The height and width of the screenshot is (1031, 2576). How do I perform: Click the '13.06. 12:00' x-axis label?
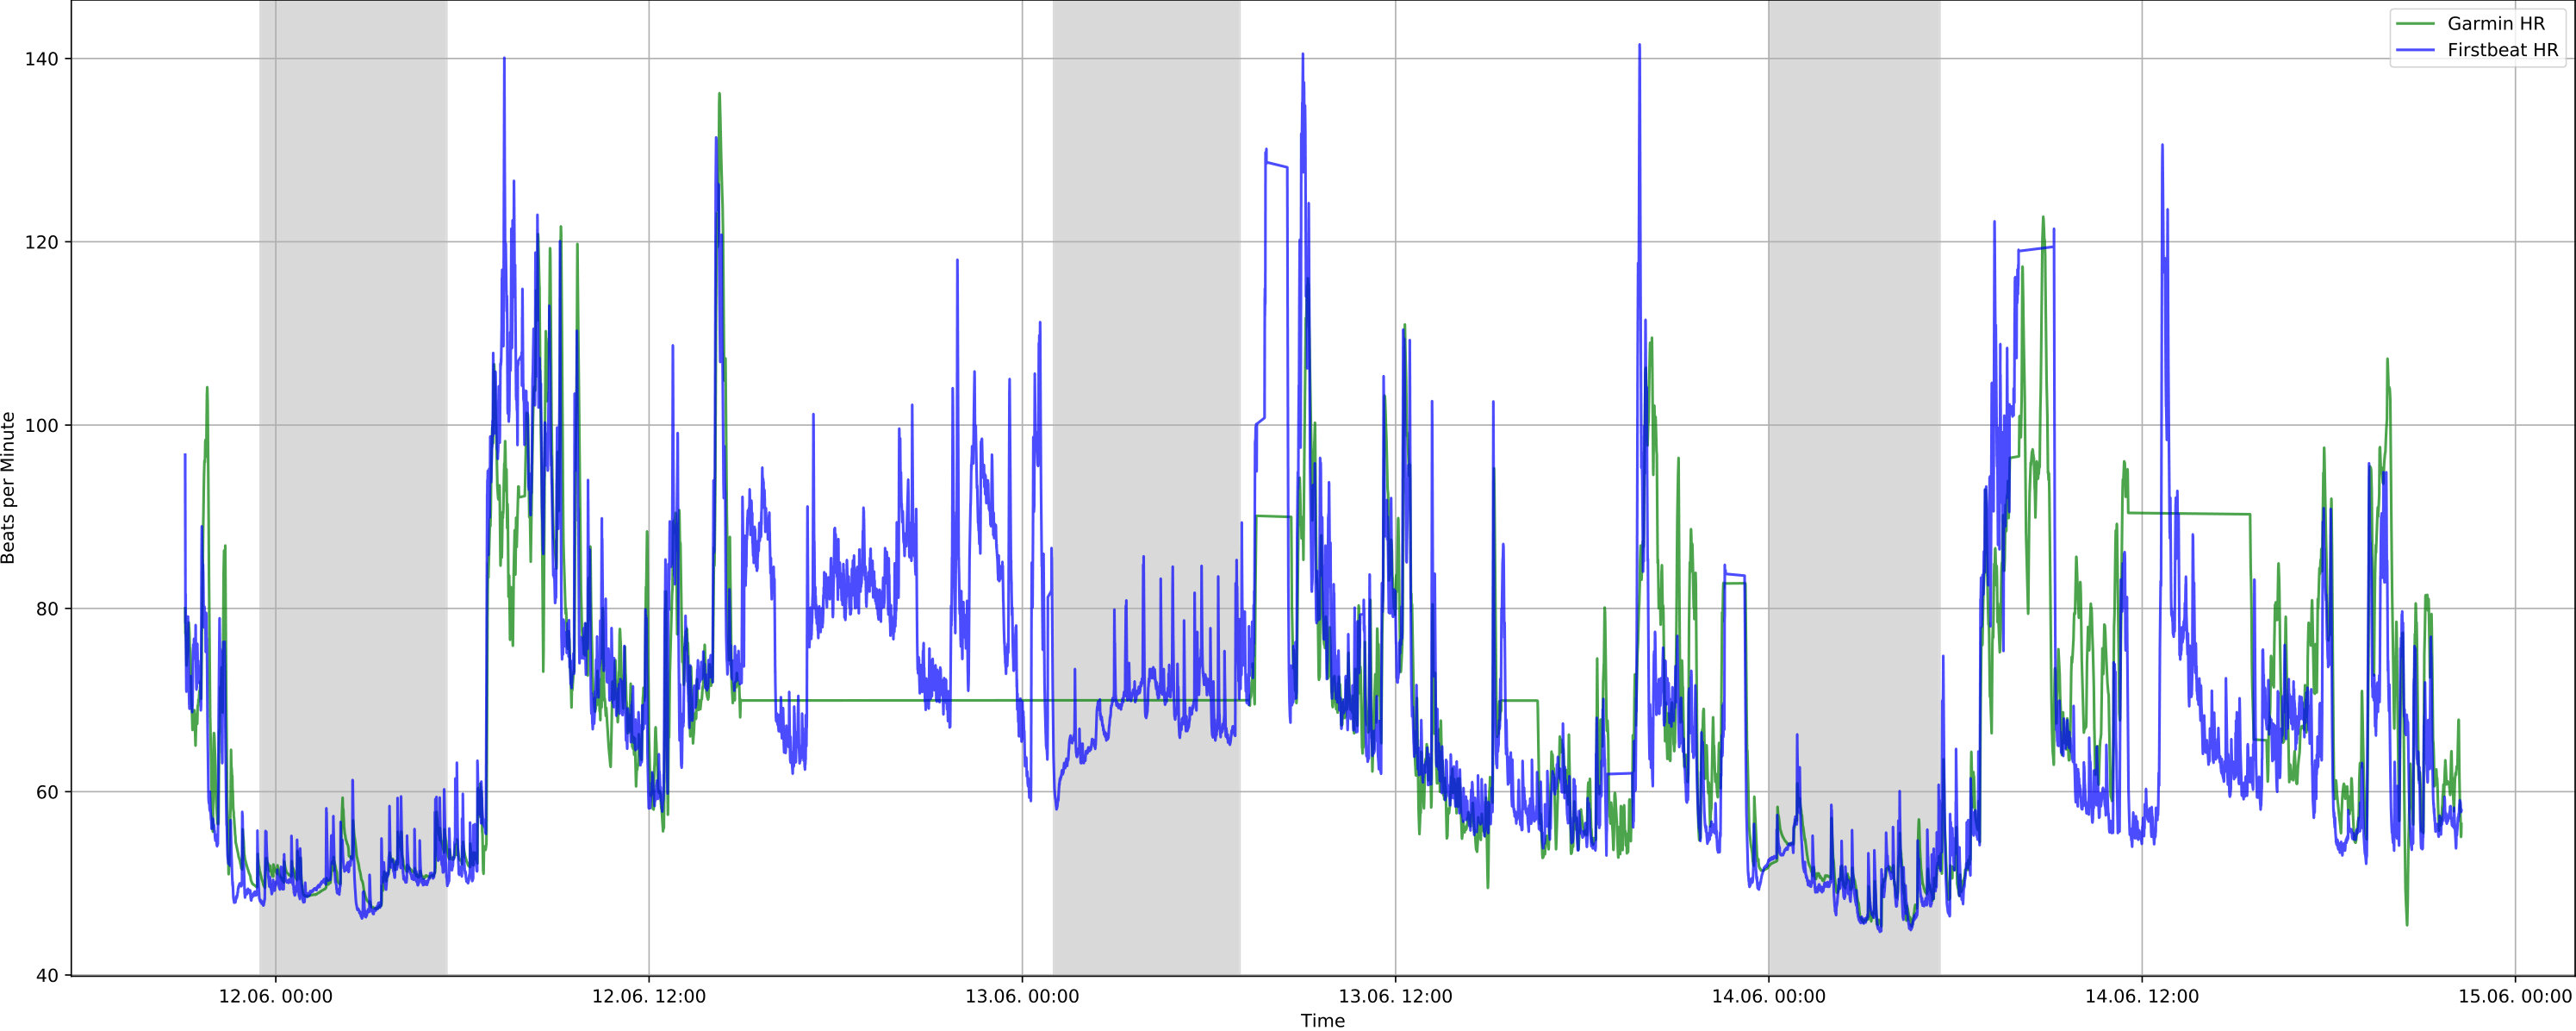[1395, 997]
